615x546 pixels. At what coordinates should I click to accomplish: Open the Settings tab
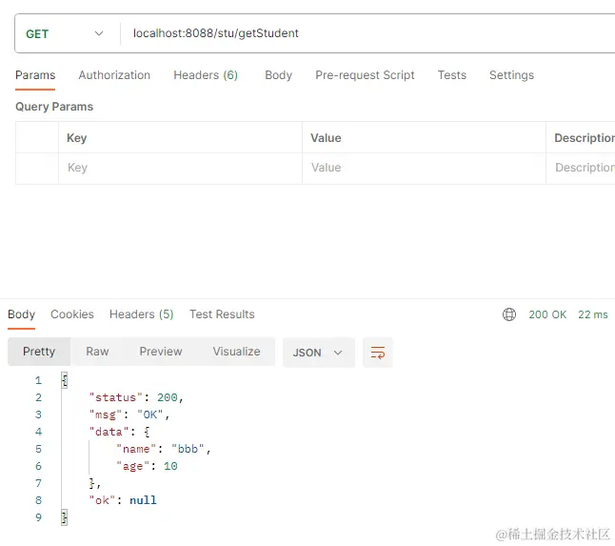click(511, 75)
